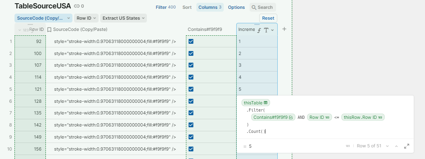The height and width of the screenshot is (159, 425).
Task: Go to the next row in formula preview
Action: pos(387,146)
